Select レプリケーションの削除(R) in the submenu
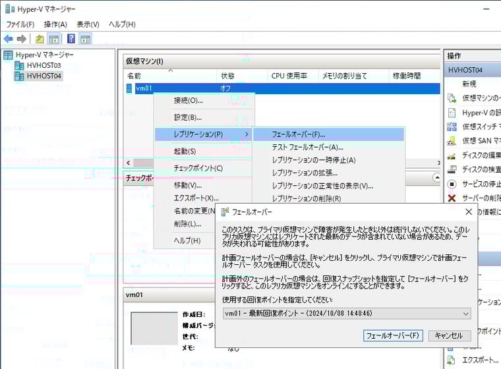Screen dimensions: 501x369 click(x=328, y=198)
